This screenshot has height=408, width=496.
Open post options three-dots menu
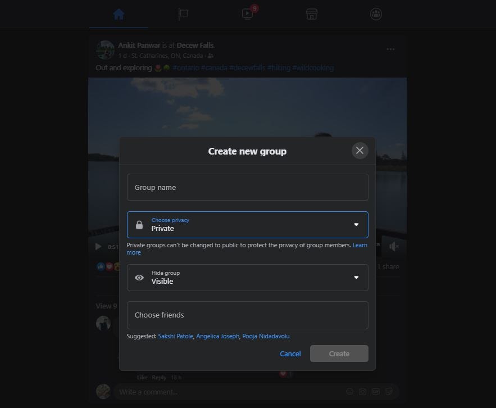tap(390, 49)
